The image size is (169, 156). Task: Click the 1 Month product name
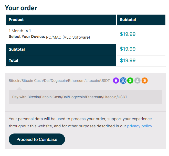pyautogui.click(x=16, y=31)
